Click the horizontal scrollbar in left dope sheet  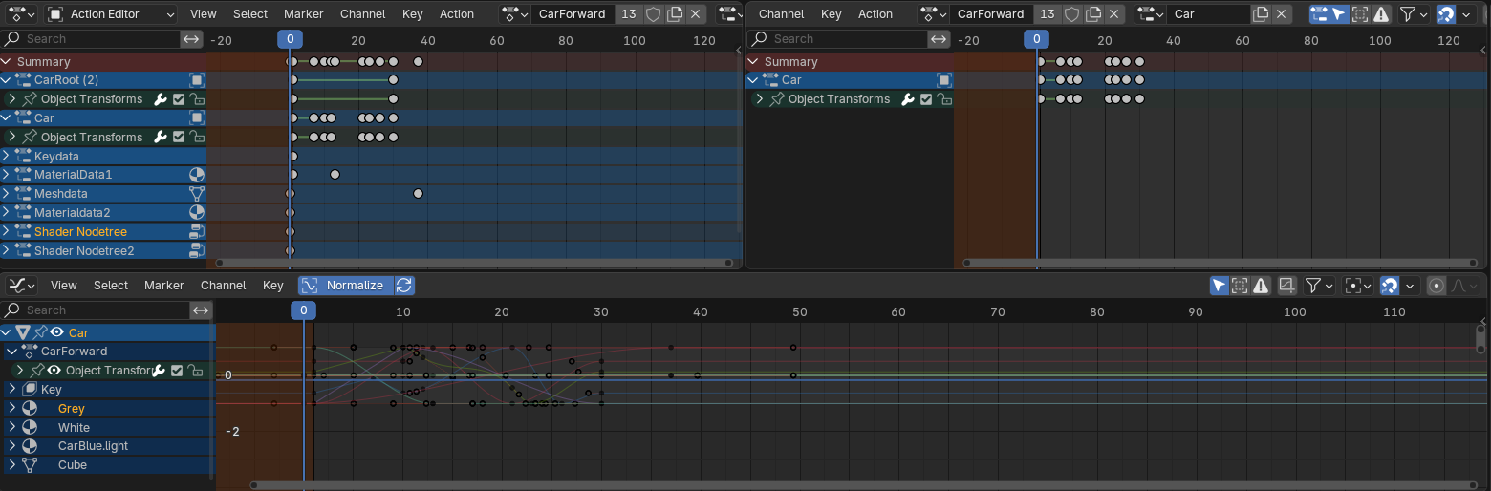point(476,262)
